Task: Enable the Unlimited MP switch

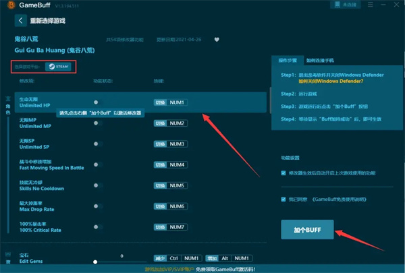Action: click(96, 123)
